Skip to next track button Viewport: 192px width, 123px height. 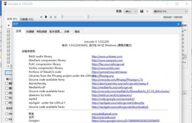(55, 17)
